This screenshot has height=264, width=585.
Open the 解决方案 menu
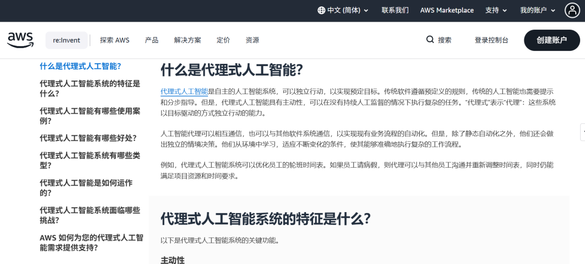187,40
